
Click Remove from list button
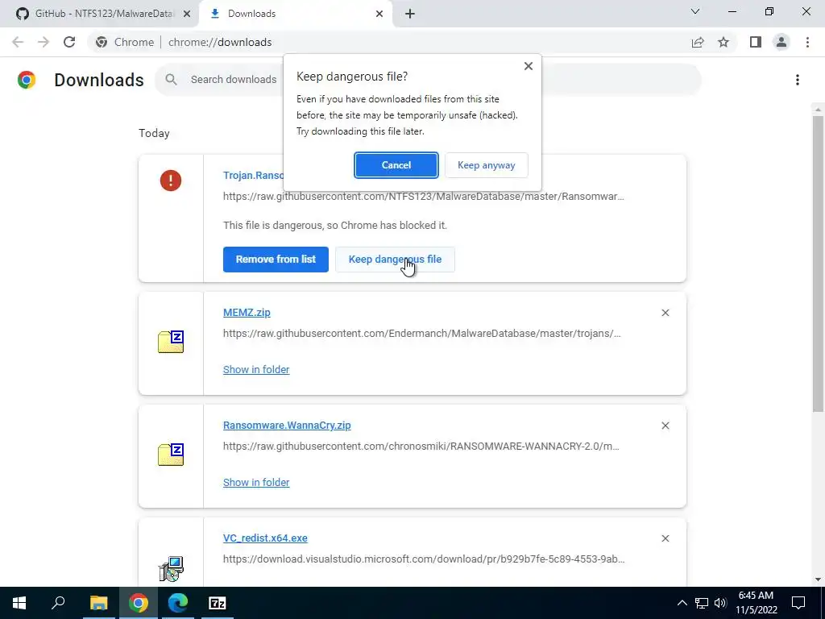pos(276,260)
